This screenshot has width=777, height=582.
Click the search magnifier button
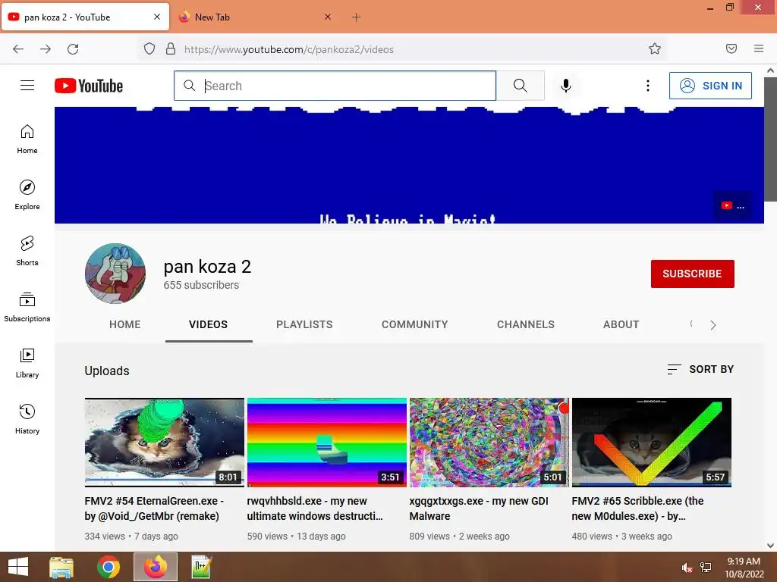click(521, 86)
